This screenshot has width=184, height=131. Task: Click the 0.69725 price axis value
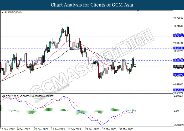179,42
